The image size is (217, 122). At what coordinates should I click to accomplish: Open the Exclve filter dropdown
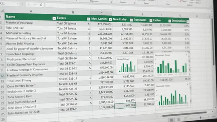(170, 21)
